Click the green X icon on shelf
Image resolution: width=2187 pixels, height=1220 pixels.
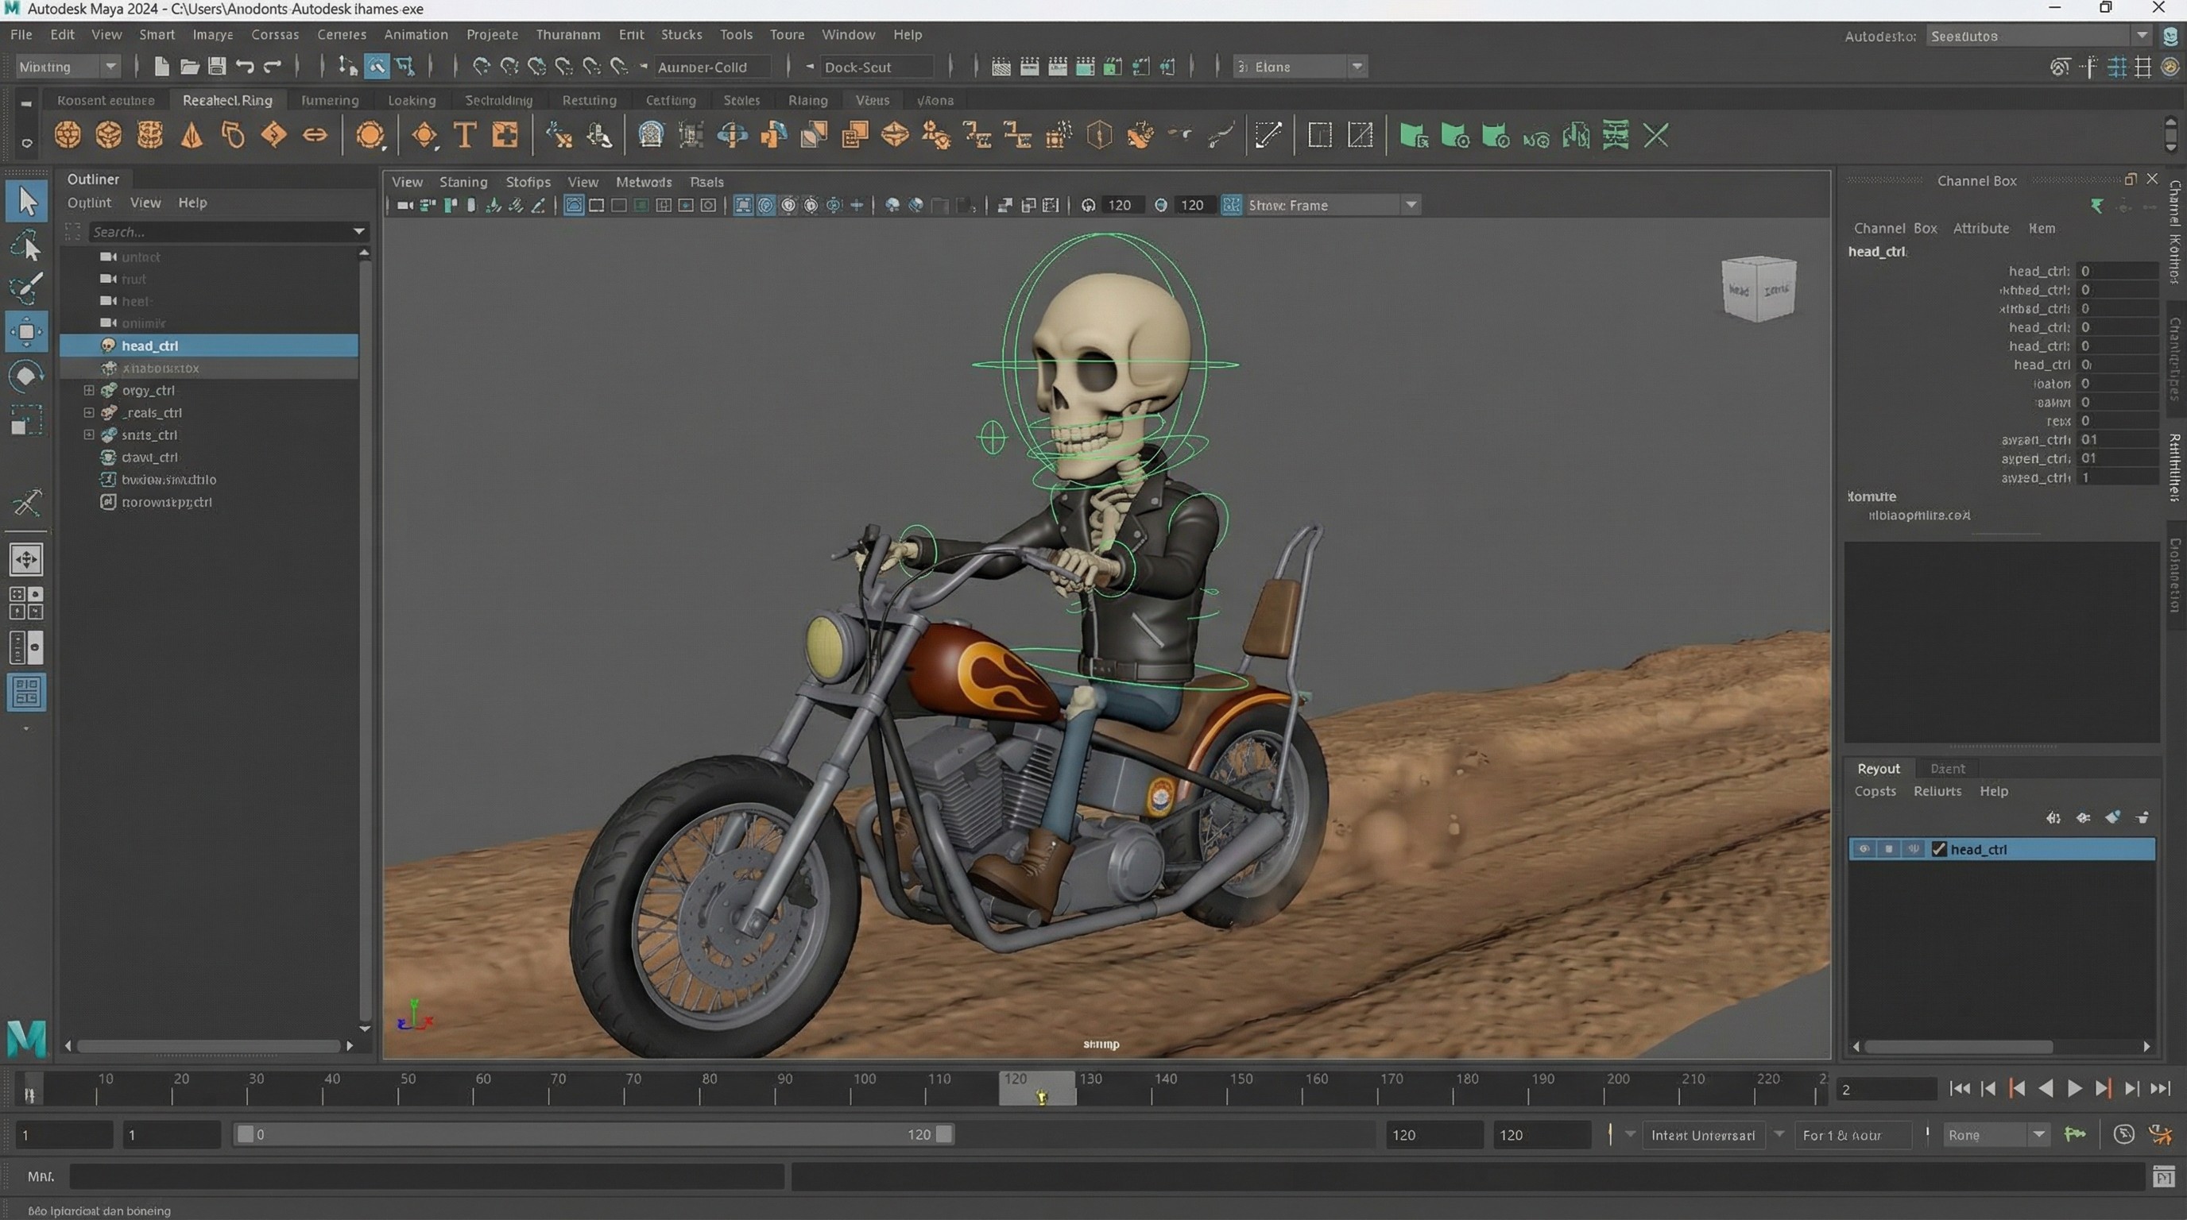(x=1655, y=136)
